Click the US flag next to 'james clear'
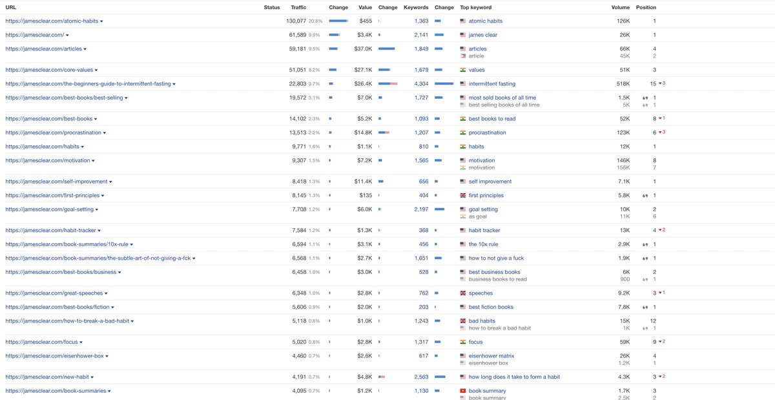The width and height of the screenshot is (775, 400). pyautogui.click(x=462, y=35)
